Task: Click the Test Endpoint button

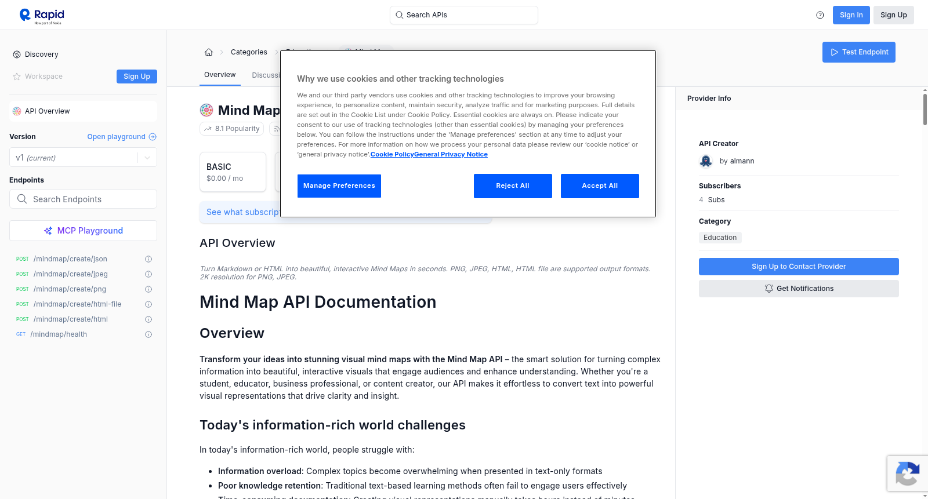Action: [858, 52]
